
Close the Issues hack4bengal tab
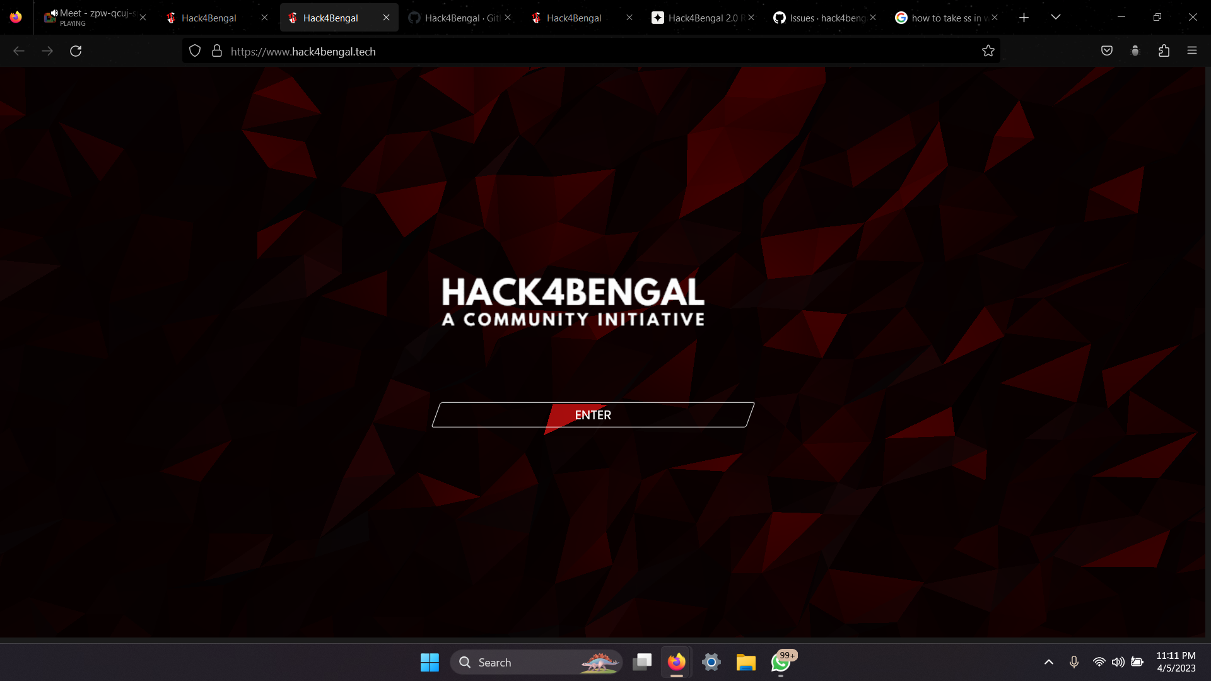873,18
